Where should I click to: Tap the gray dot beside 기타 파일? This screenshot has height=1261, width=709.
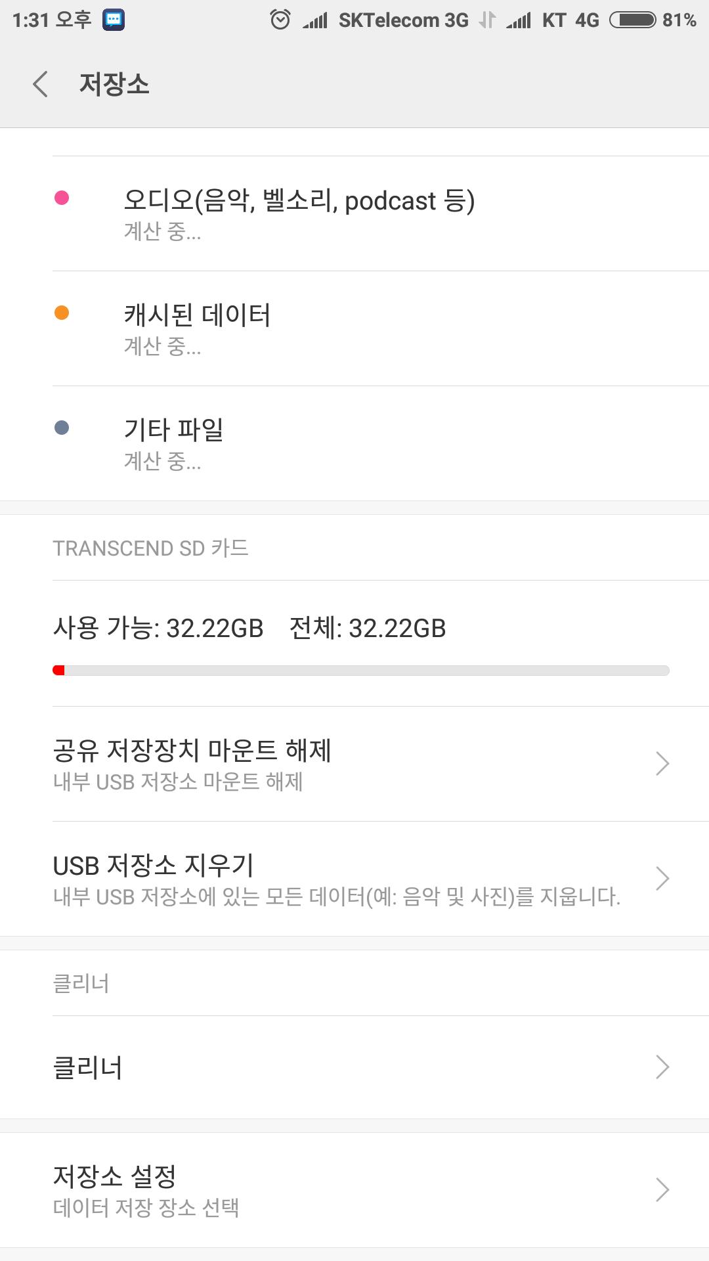click(62, 428)
